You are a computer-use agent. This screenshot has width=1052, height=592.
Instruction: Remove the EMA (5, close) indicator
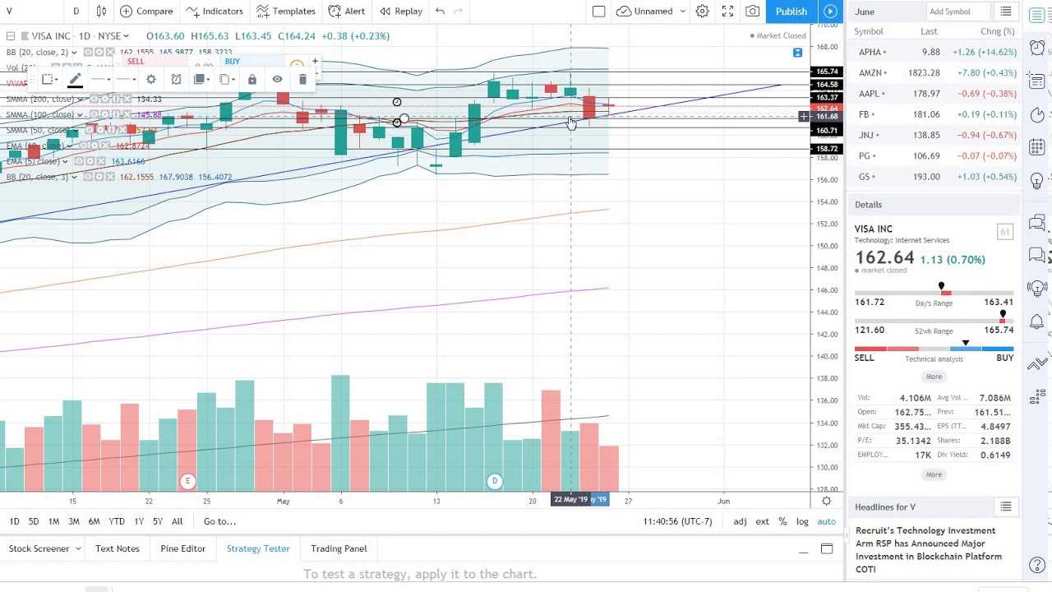point(101,162)
